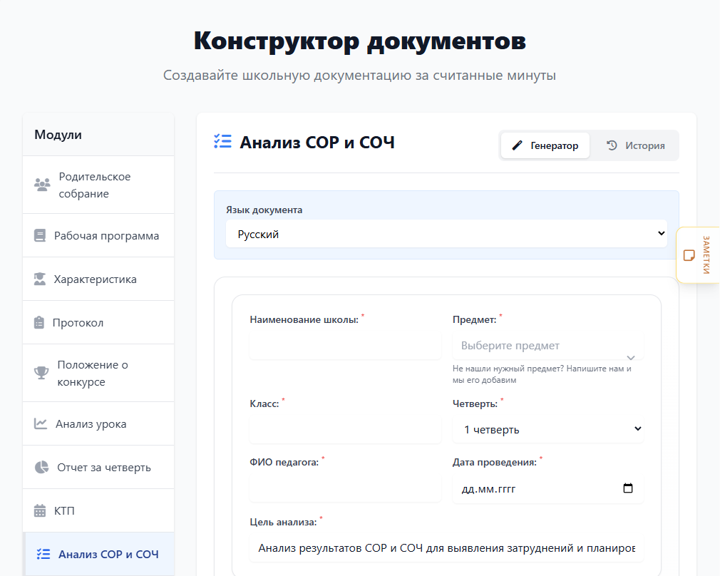Click the Протокол clipboard icon
This screenshot has height=576, width=720.
39,322
